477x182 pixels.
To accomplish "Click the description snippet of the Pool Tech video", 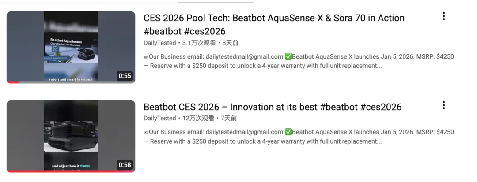I will [x=299, y=61].
